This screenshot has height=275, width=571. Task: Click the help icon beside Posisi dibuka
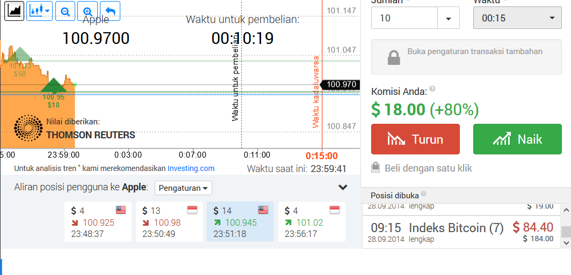click(x=423, y=194)
